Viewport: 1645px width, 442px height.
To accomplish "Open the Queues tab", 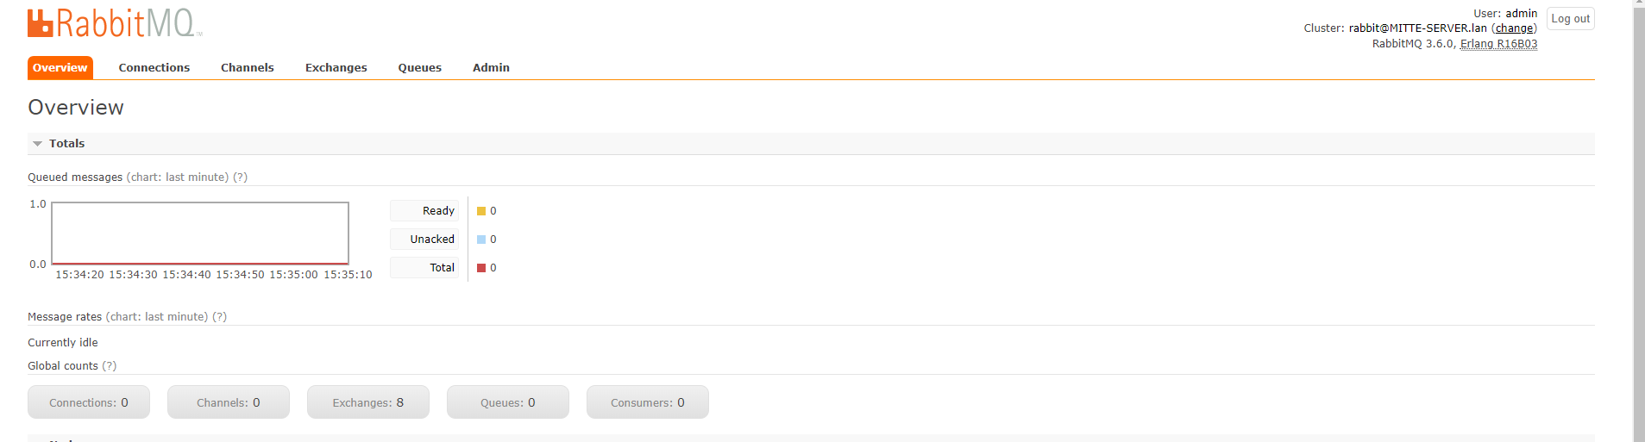I will pos(419,68).
